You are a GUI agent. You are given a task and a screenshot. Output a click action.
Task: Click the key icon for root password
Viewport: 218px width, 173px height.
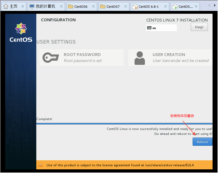pos(51,58)
